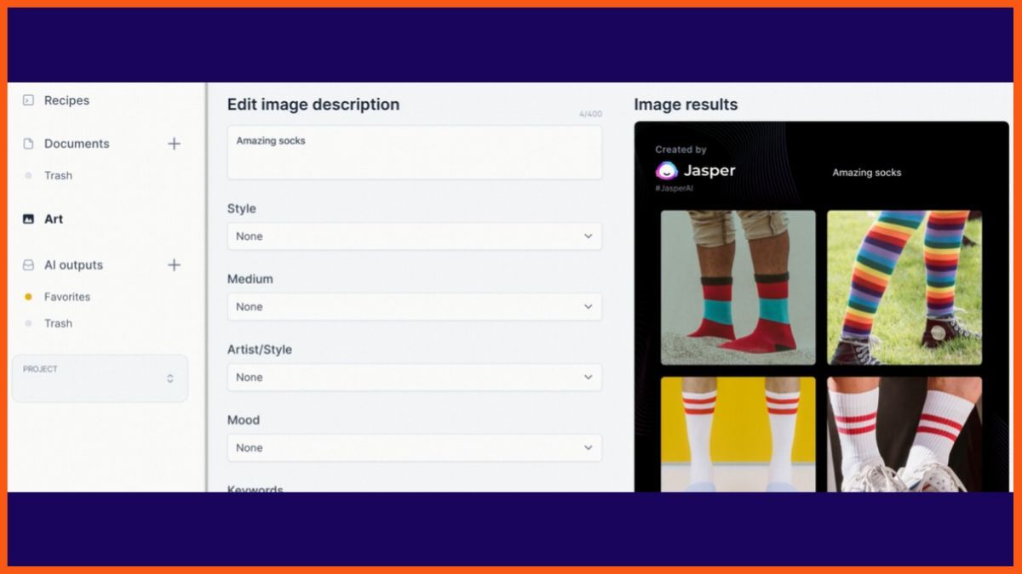The height and width of the screenshot is (574, 1022).
Task: Click the image description text field
Action: (x=414, y=153)
